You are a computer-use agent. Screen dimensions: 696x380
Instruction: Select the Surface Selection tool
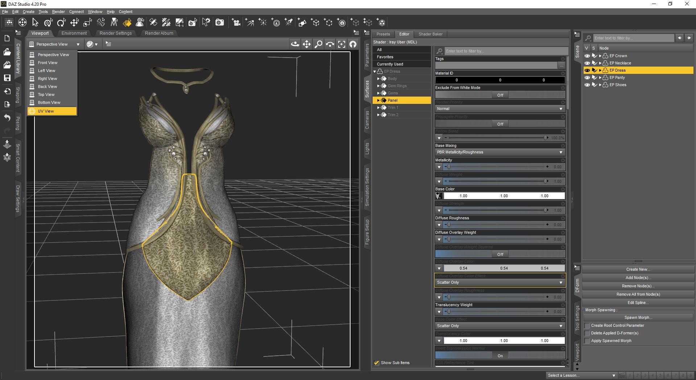point(127,23)
